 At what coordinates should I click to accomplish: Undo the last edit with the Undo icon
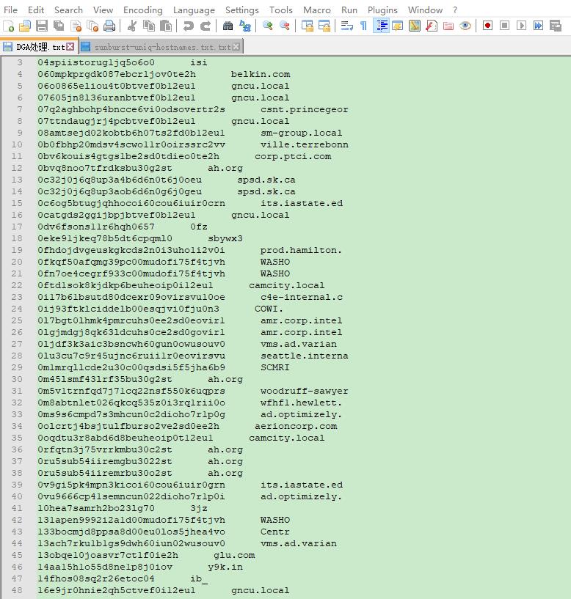188,26
